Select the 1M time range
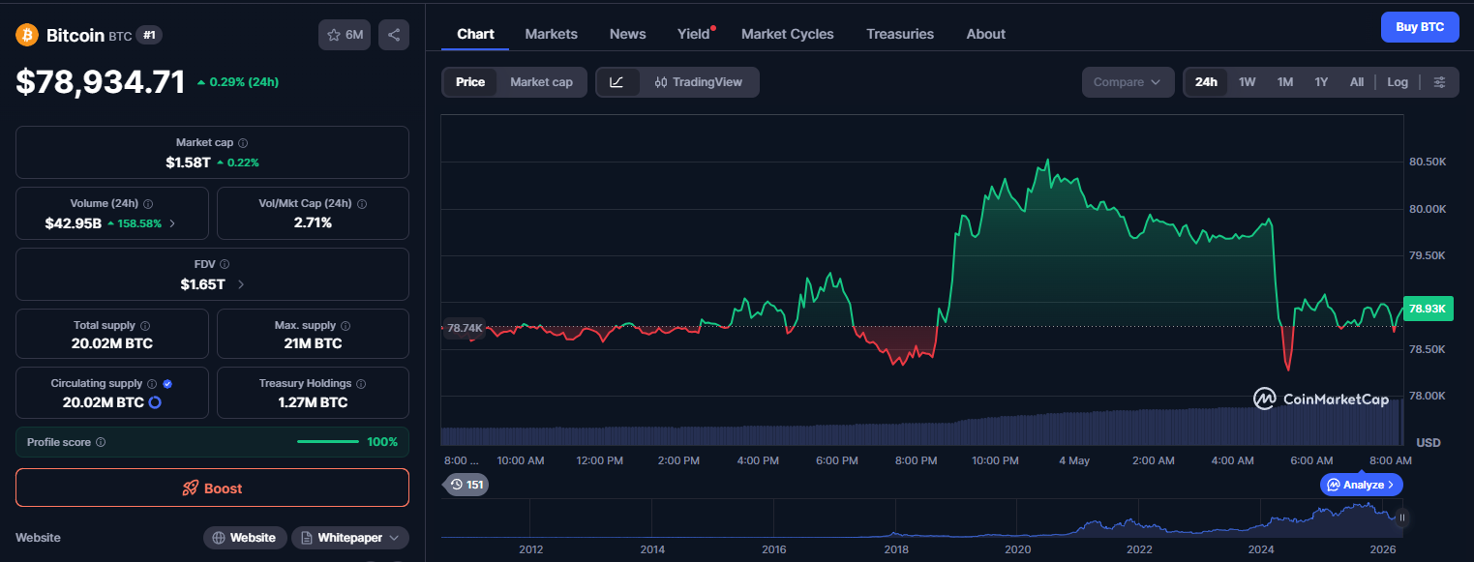This screenshot has height=562, width=1474. [1284, 82]
